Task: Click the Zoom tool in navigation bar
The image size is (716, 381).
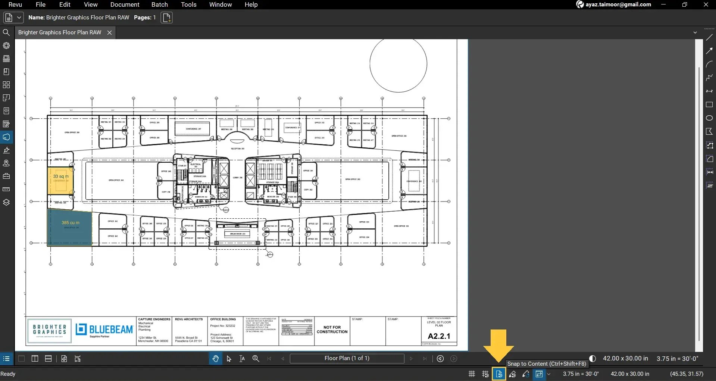Action: click(x=256, y=359)
